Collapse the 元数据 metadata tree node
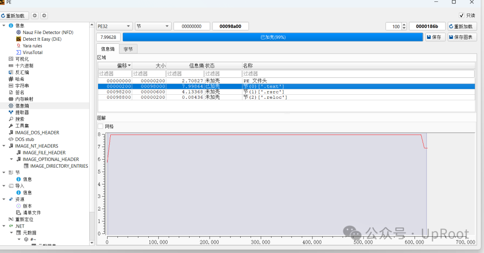Screen dimensions: 484x253 [x=11, y=233]
